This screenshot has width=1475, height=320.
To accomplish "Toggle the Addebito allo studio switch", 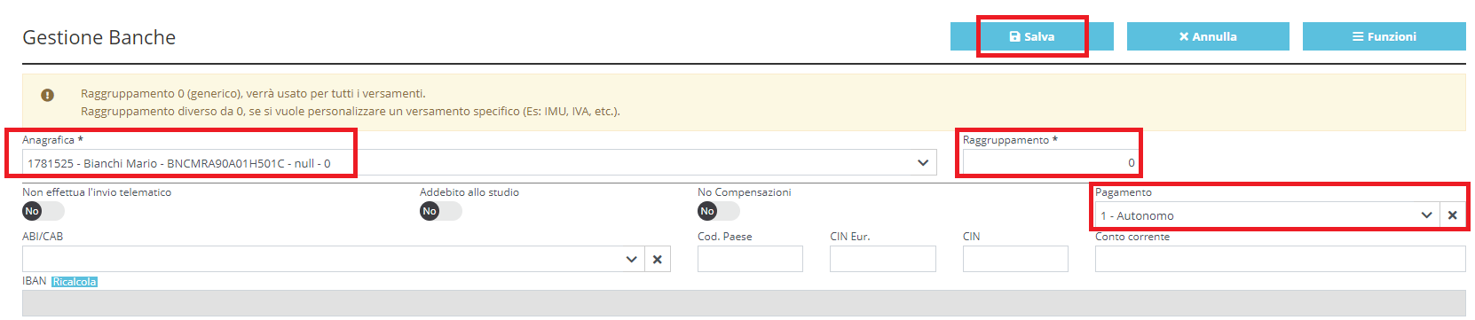I will pos(441,211).
